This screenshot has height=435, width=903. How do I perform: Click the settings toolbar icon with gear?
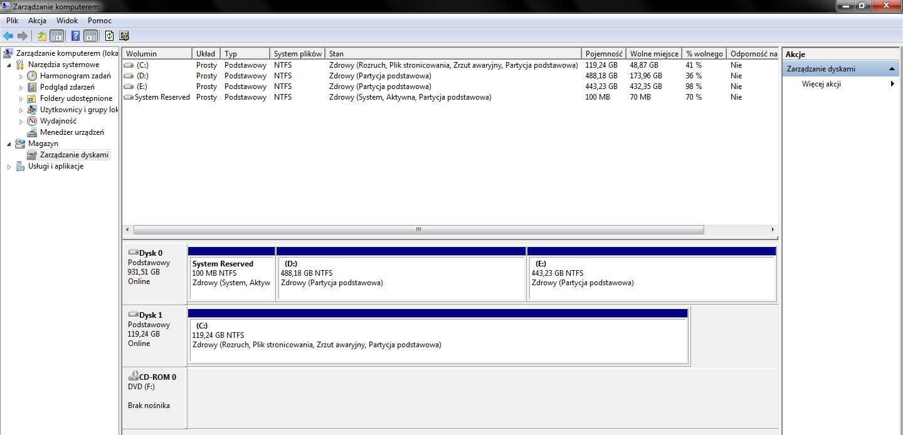pos(124,36)
